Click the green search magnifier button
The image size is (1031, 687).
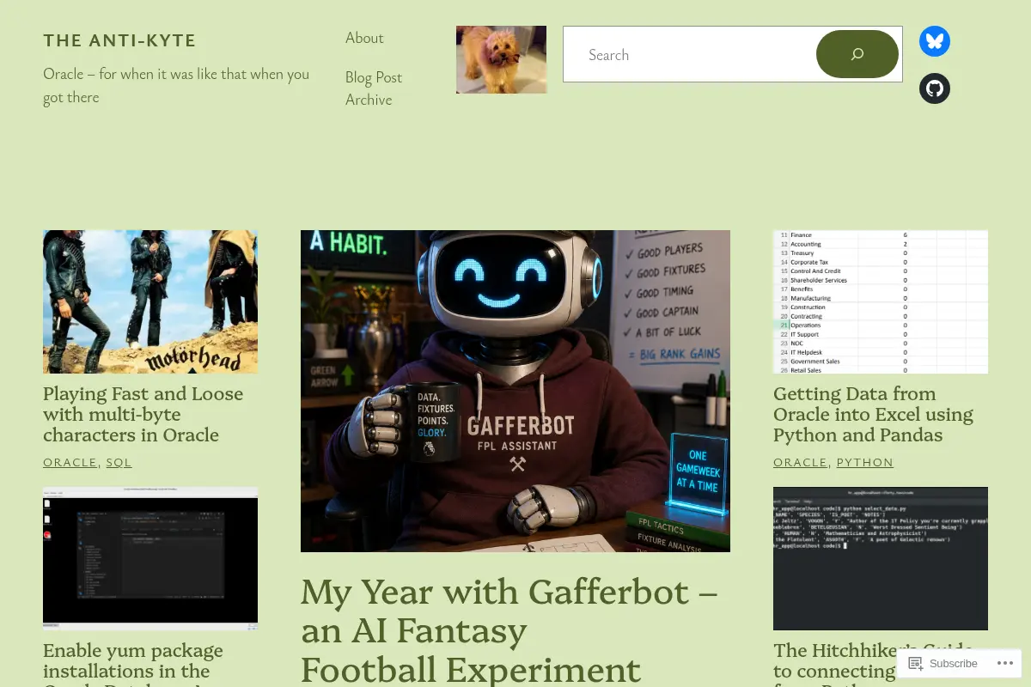point(857,54)
